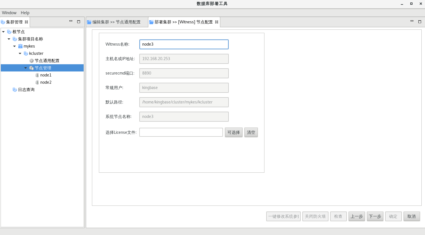Focus the Witness名称 input field

tap(184, 44)
